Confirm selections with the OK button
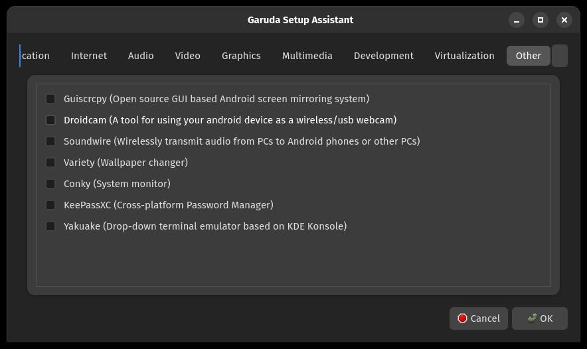 [540, 318]
